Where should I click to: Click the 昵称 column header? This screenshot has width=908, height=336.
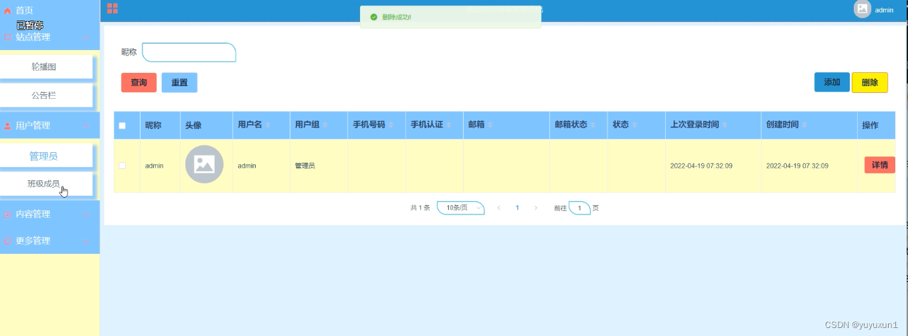point(153,125)
